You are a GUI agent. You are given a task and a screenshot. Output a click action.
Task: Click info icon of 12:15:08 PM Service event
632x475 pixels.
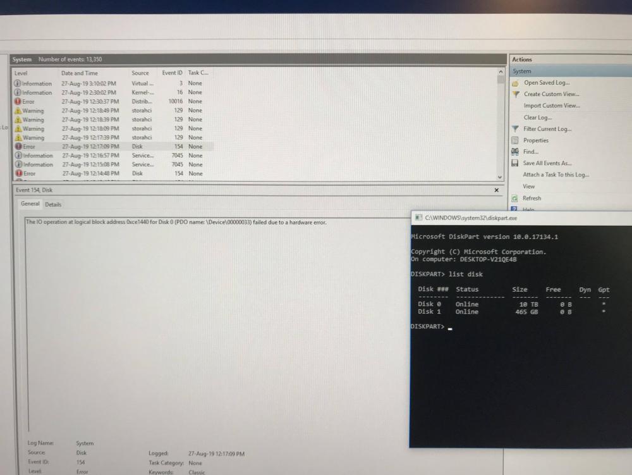[18, 164]
